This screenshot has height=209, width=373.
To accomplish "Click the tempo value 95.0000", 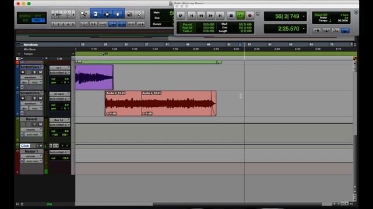I will tap(343, 21).
